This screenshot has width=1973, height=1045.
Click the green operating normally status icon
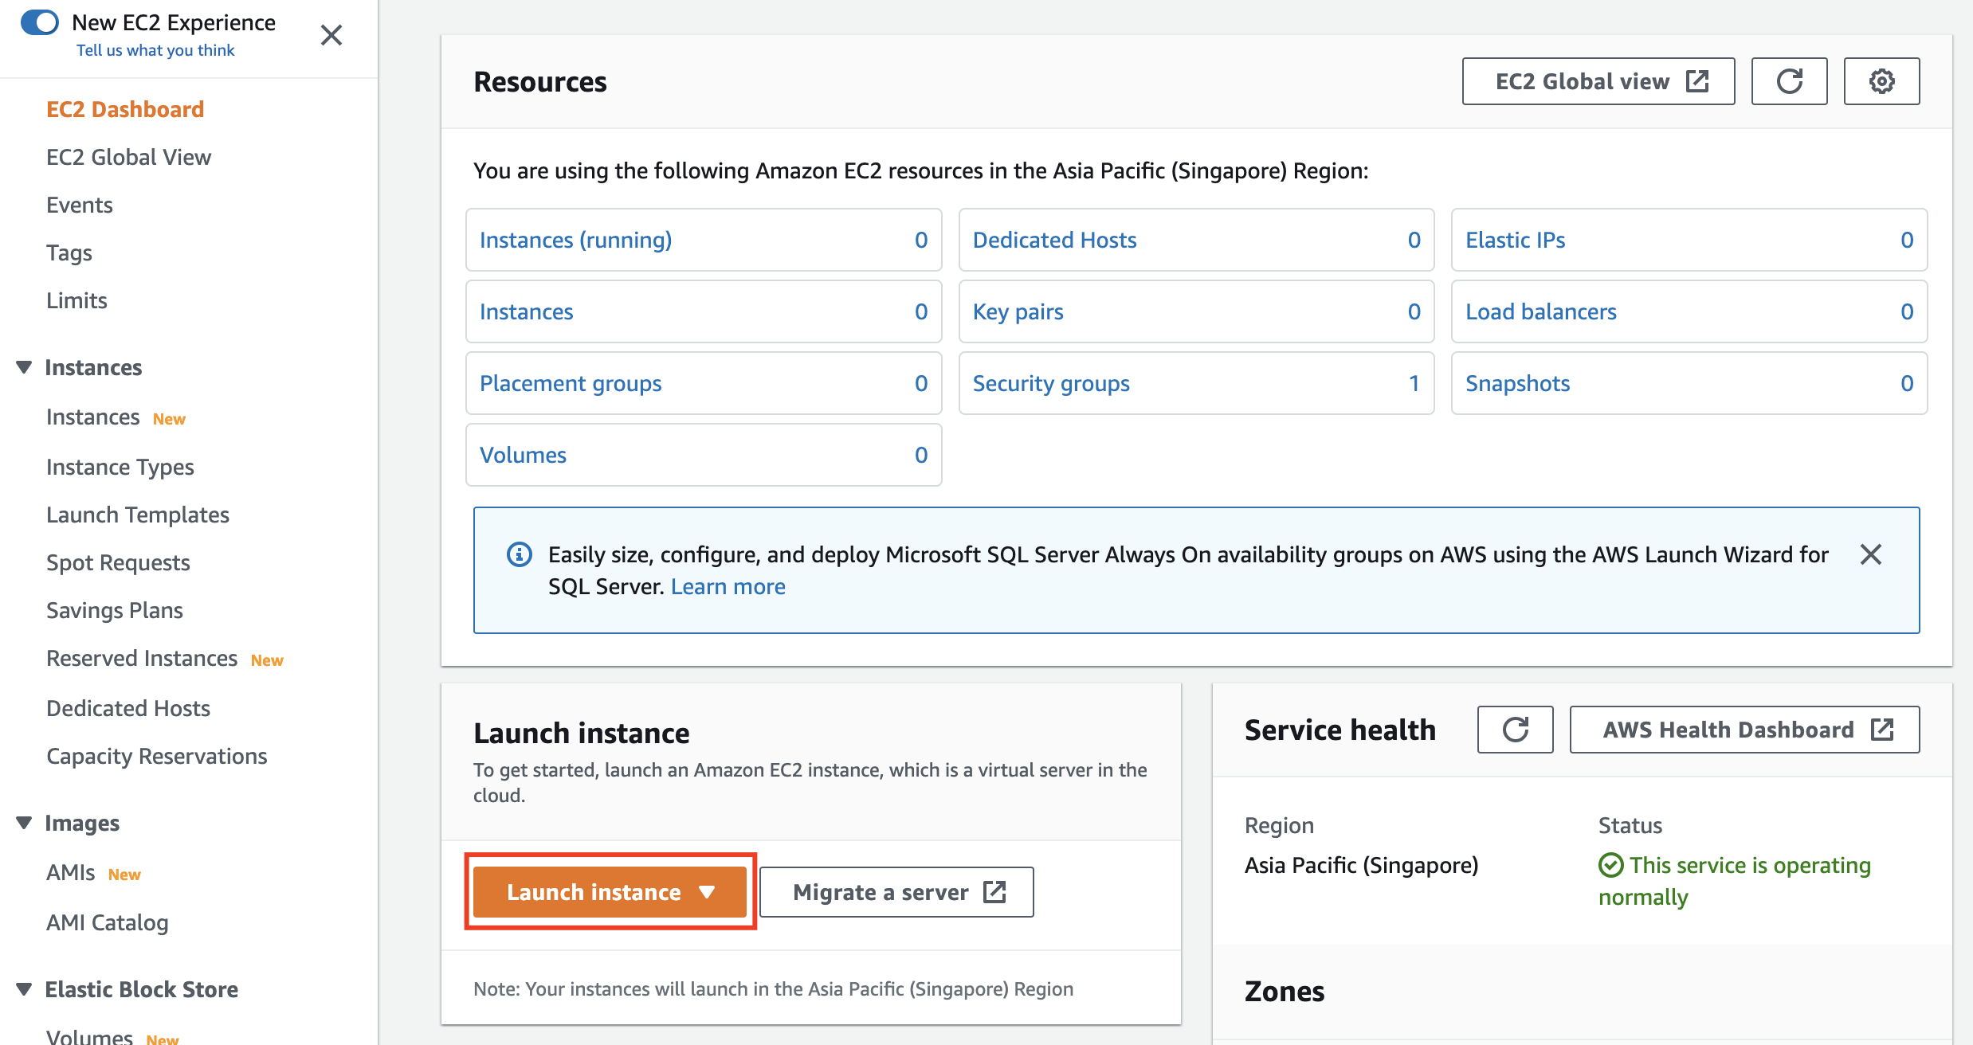[x=1610, y=865]
